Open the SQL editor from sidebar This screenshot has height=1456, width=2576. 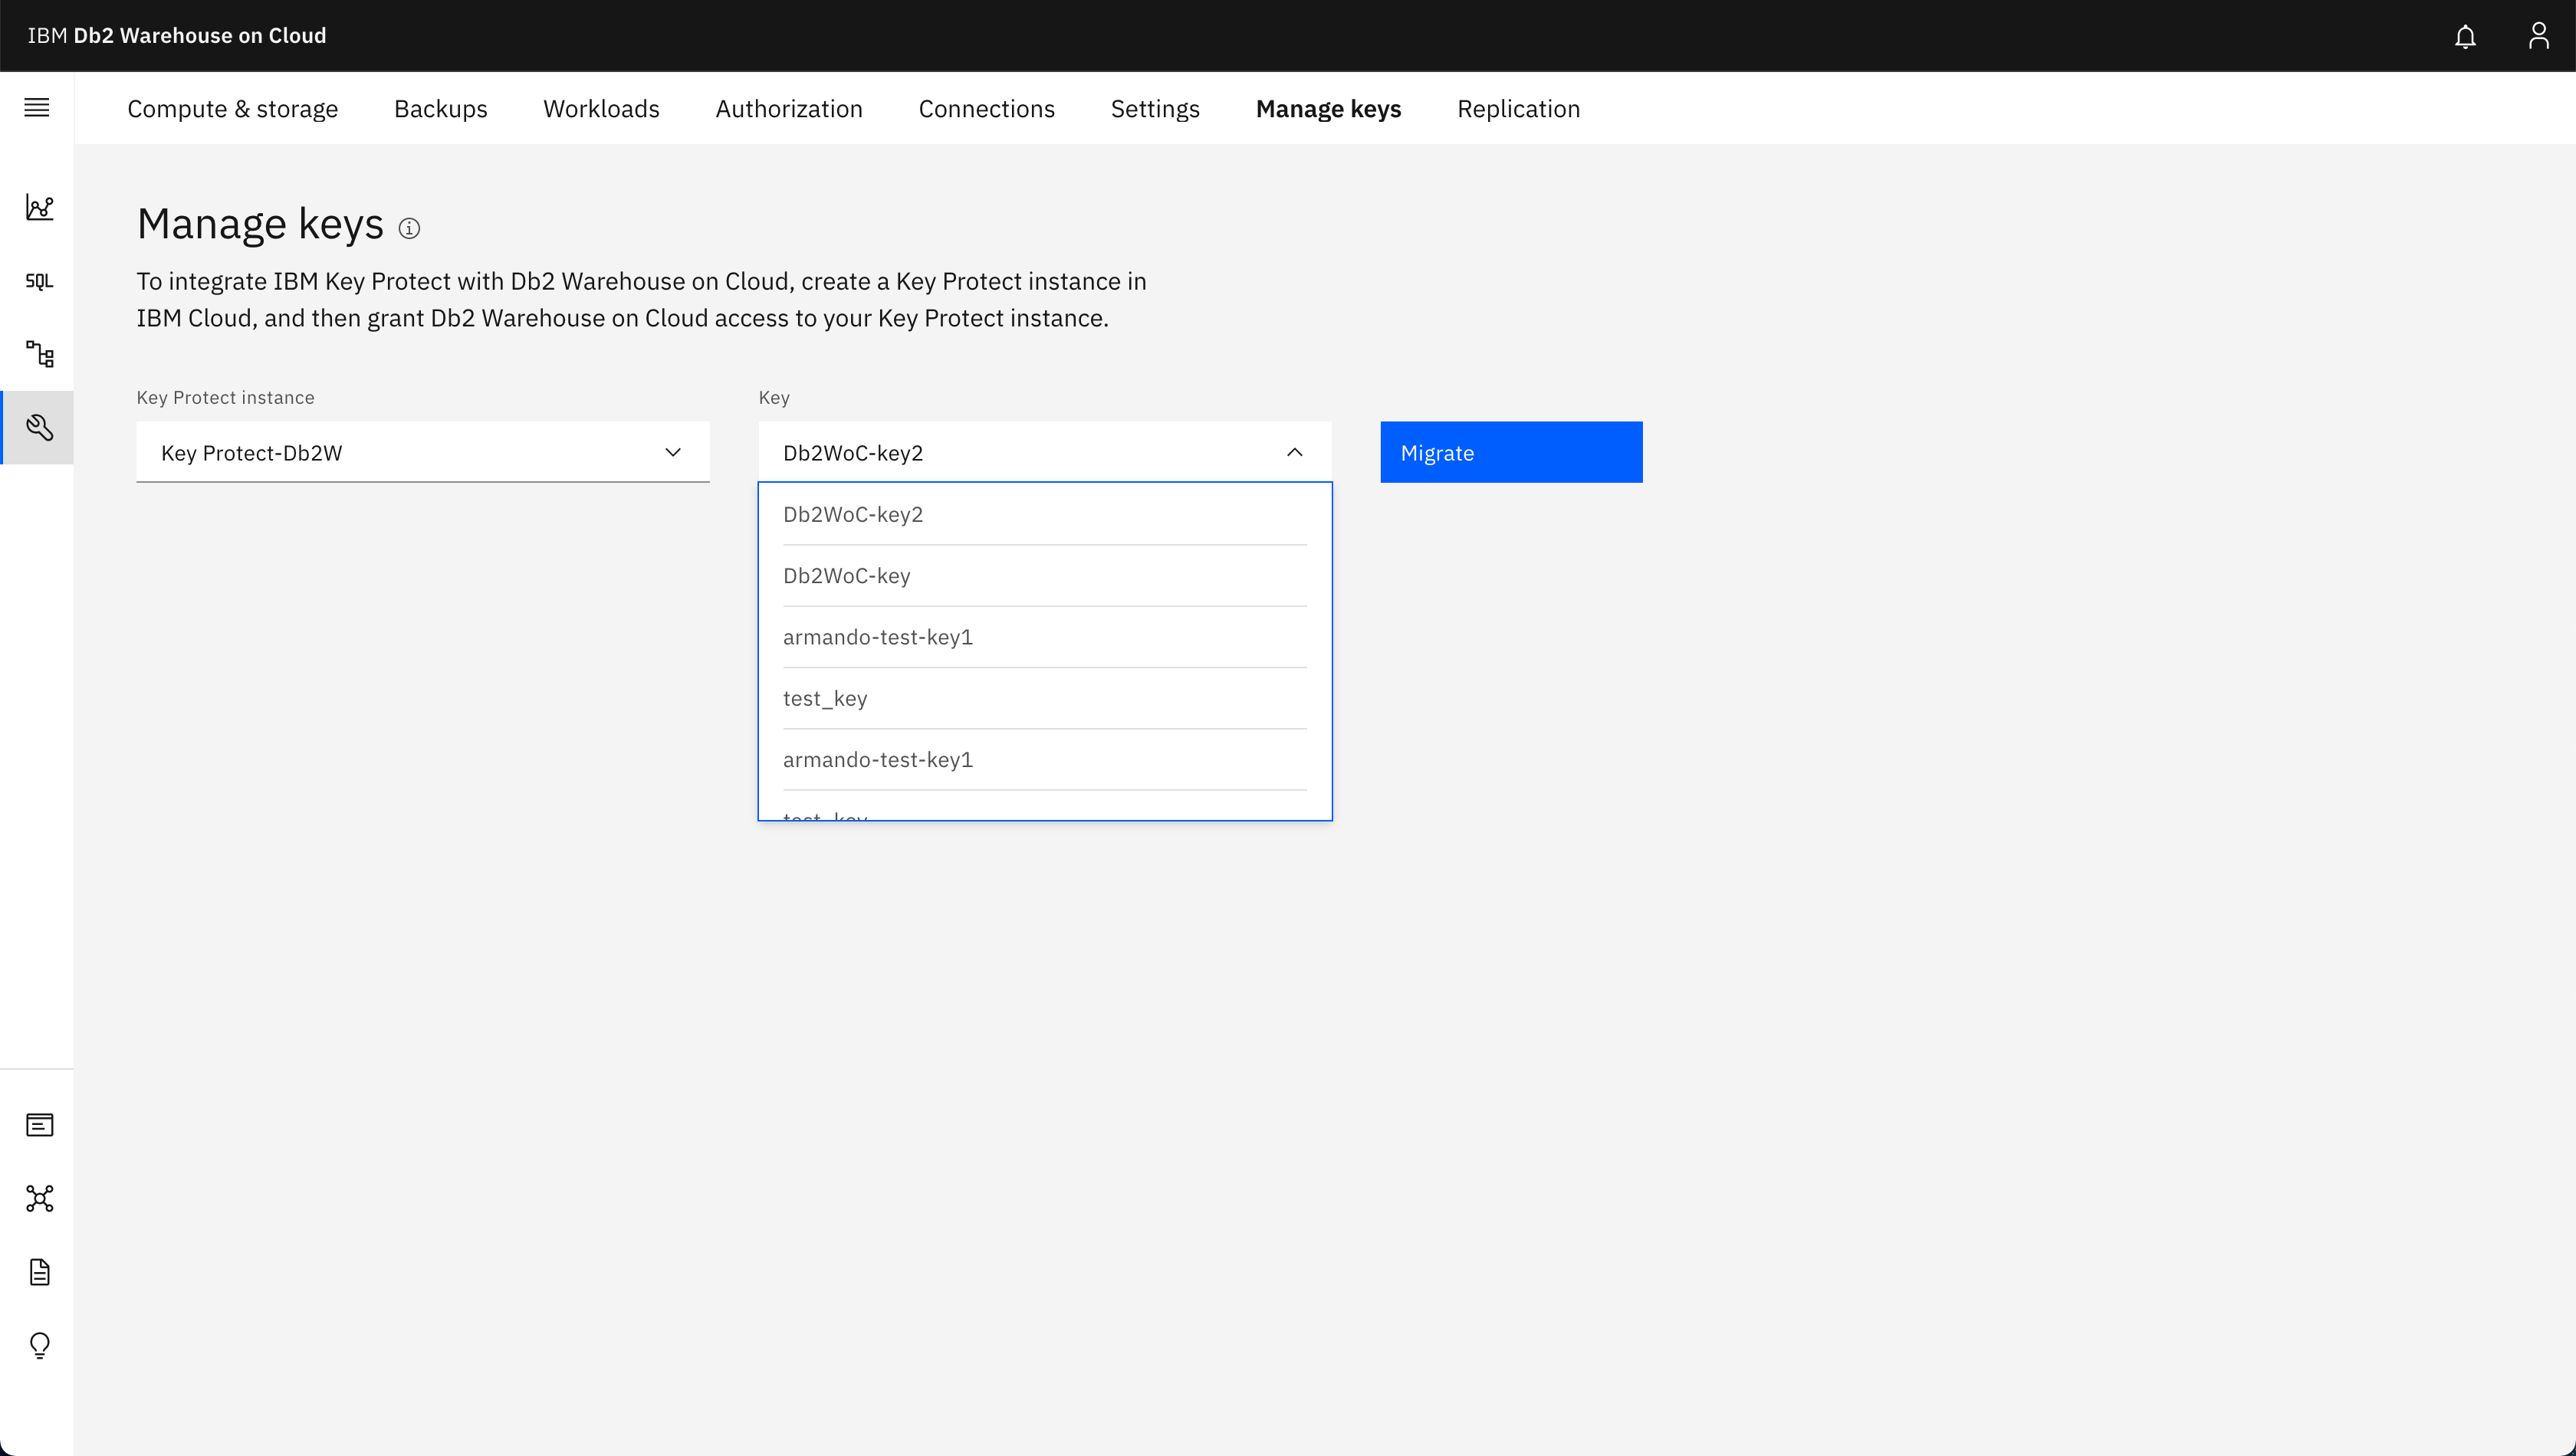click(x=39, y=281)
